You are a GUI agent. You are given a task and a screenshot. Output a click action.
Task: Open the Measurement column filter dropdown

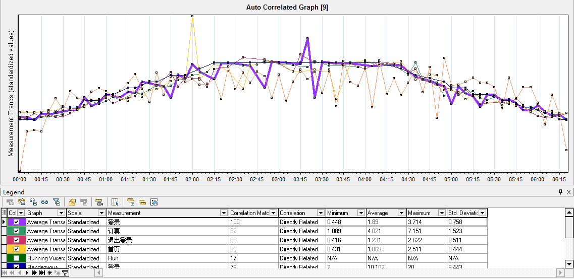(x=223, y=213)
